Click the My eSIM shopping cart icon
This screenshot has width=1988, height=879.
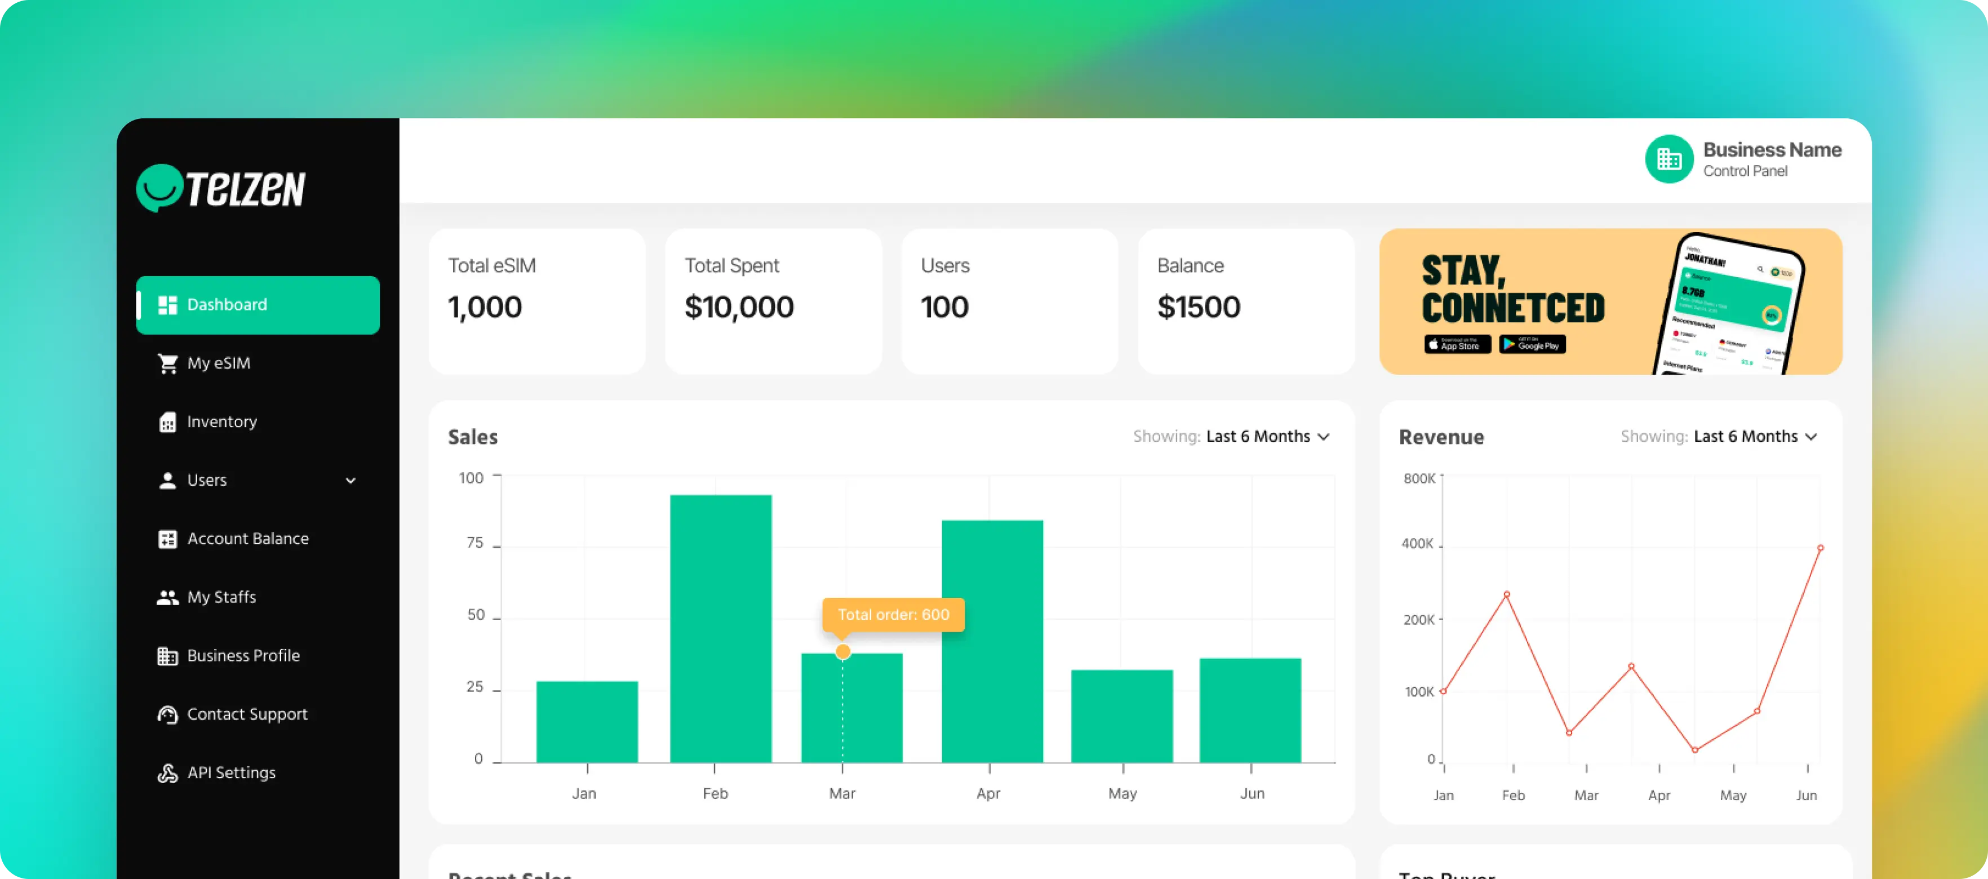tap(167, 363)
